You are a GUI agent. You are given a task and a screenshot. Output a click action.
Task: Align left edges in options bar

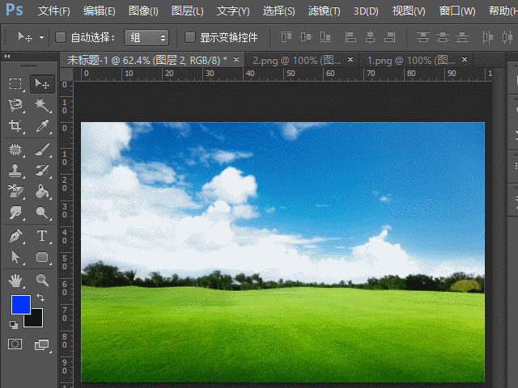click(350, 37)
